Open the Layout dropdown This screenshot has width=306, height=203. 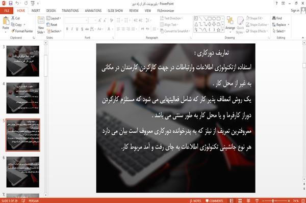54,18
